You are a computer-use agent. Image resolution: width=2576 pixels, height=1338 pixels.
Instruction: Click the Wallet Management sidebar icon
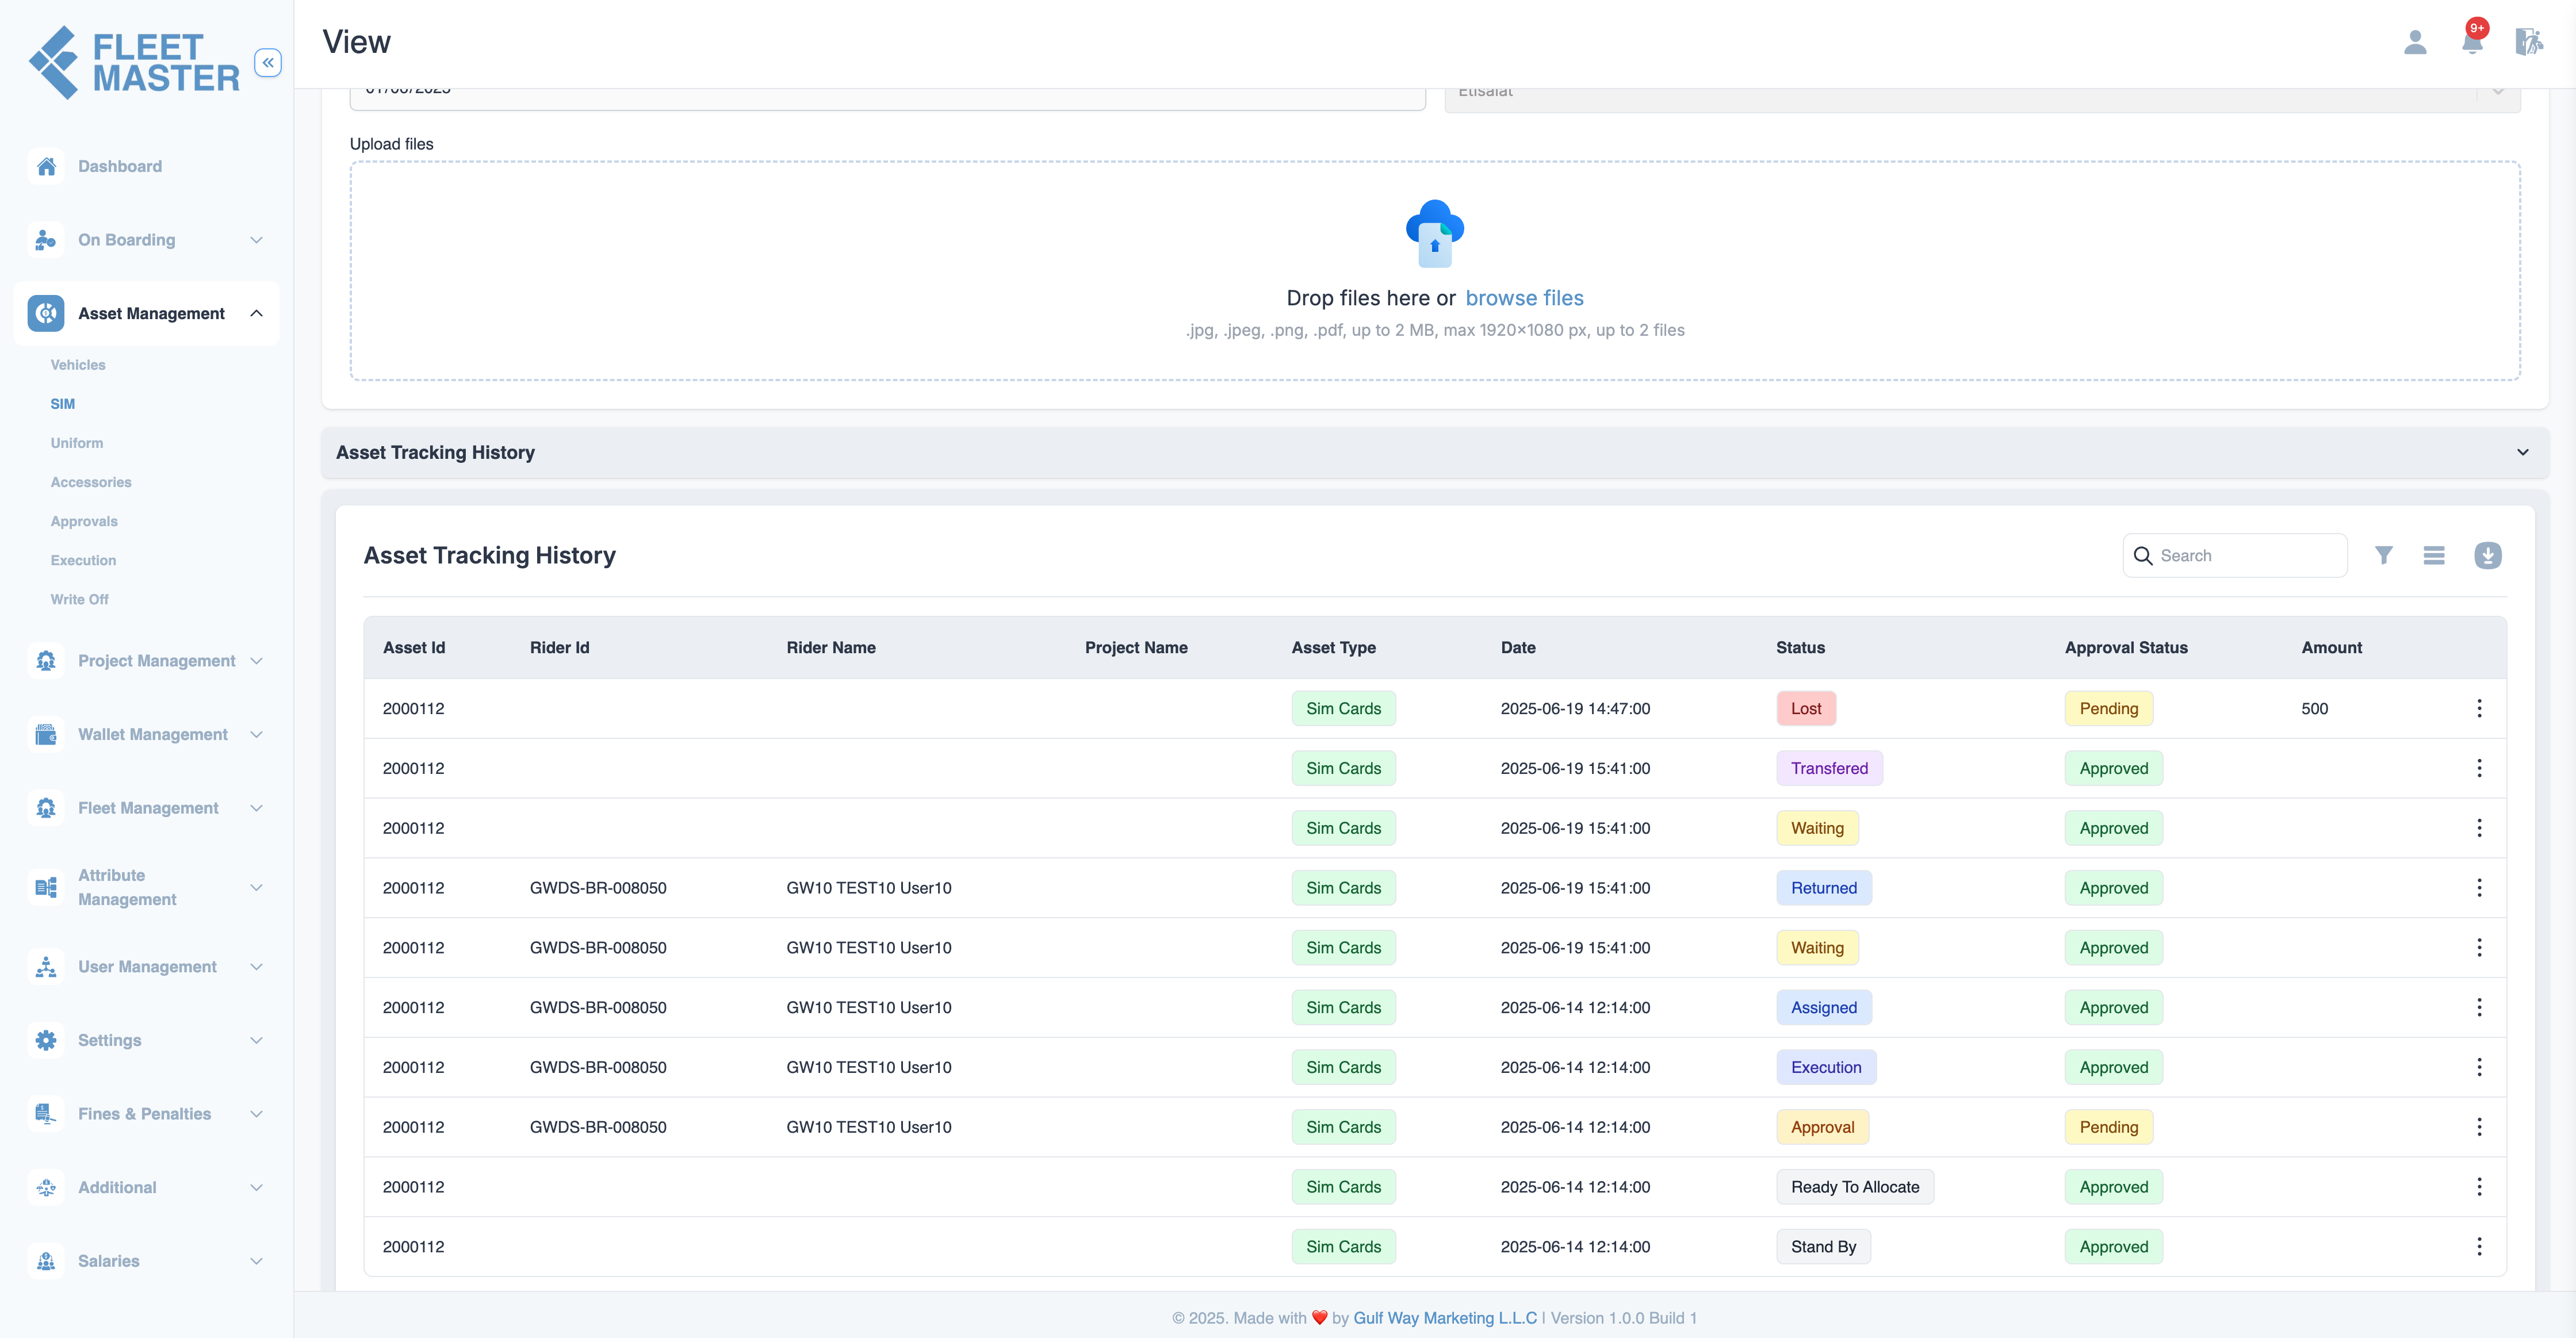pyautogui.click(x=46, y=734)
